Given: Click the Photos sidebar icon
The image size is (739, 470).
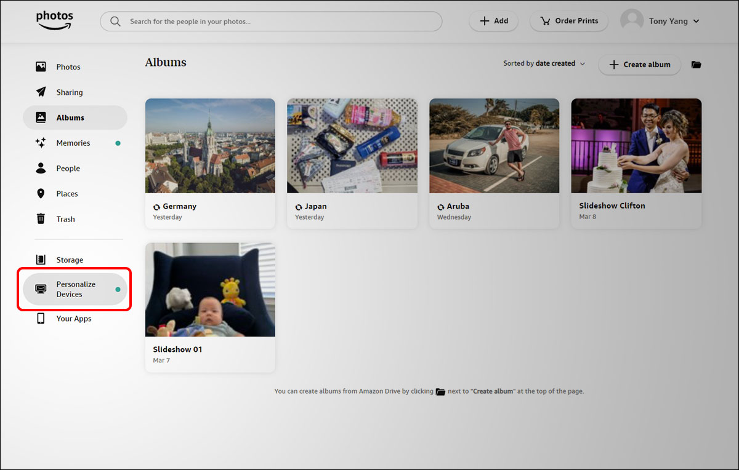Looking at the screenshot, I should (x=41, y=66).
